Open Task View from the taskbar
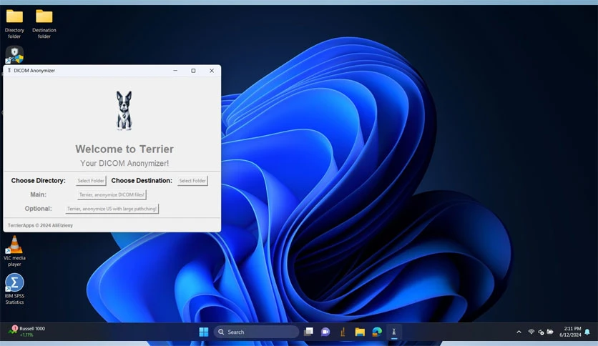Screen dimensions: 598x346 [308, 332]
